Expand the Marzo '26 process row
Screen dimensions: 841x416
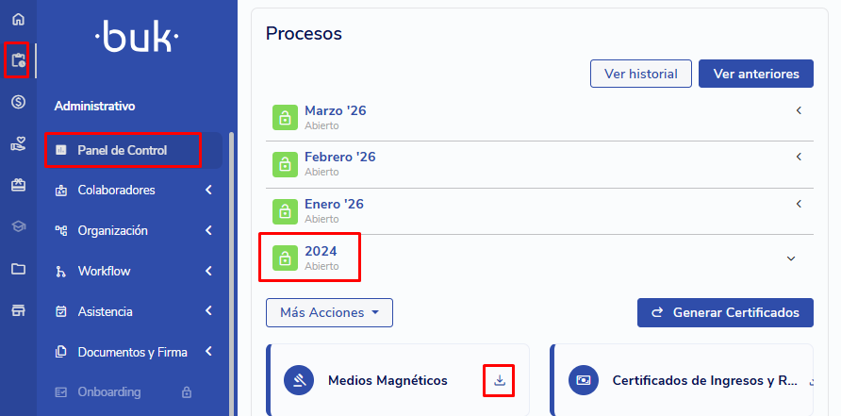[x=799, y=110]
